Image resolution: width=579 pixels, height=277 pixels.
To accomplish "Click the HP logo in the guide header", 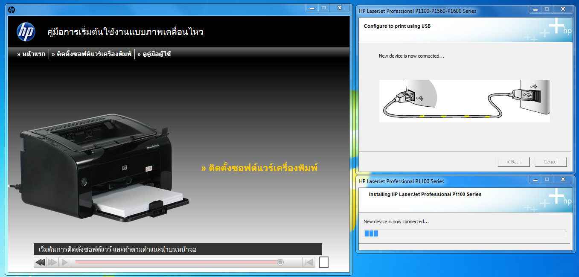I will pyautogui.click(x=26, y=32).
